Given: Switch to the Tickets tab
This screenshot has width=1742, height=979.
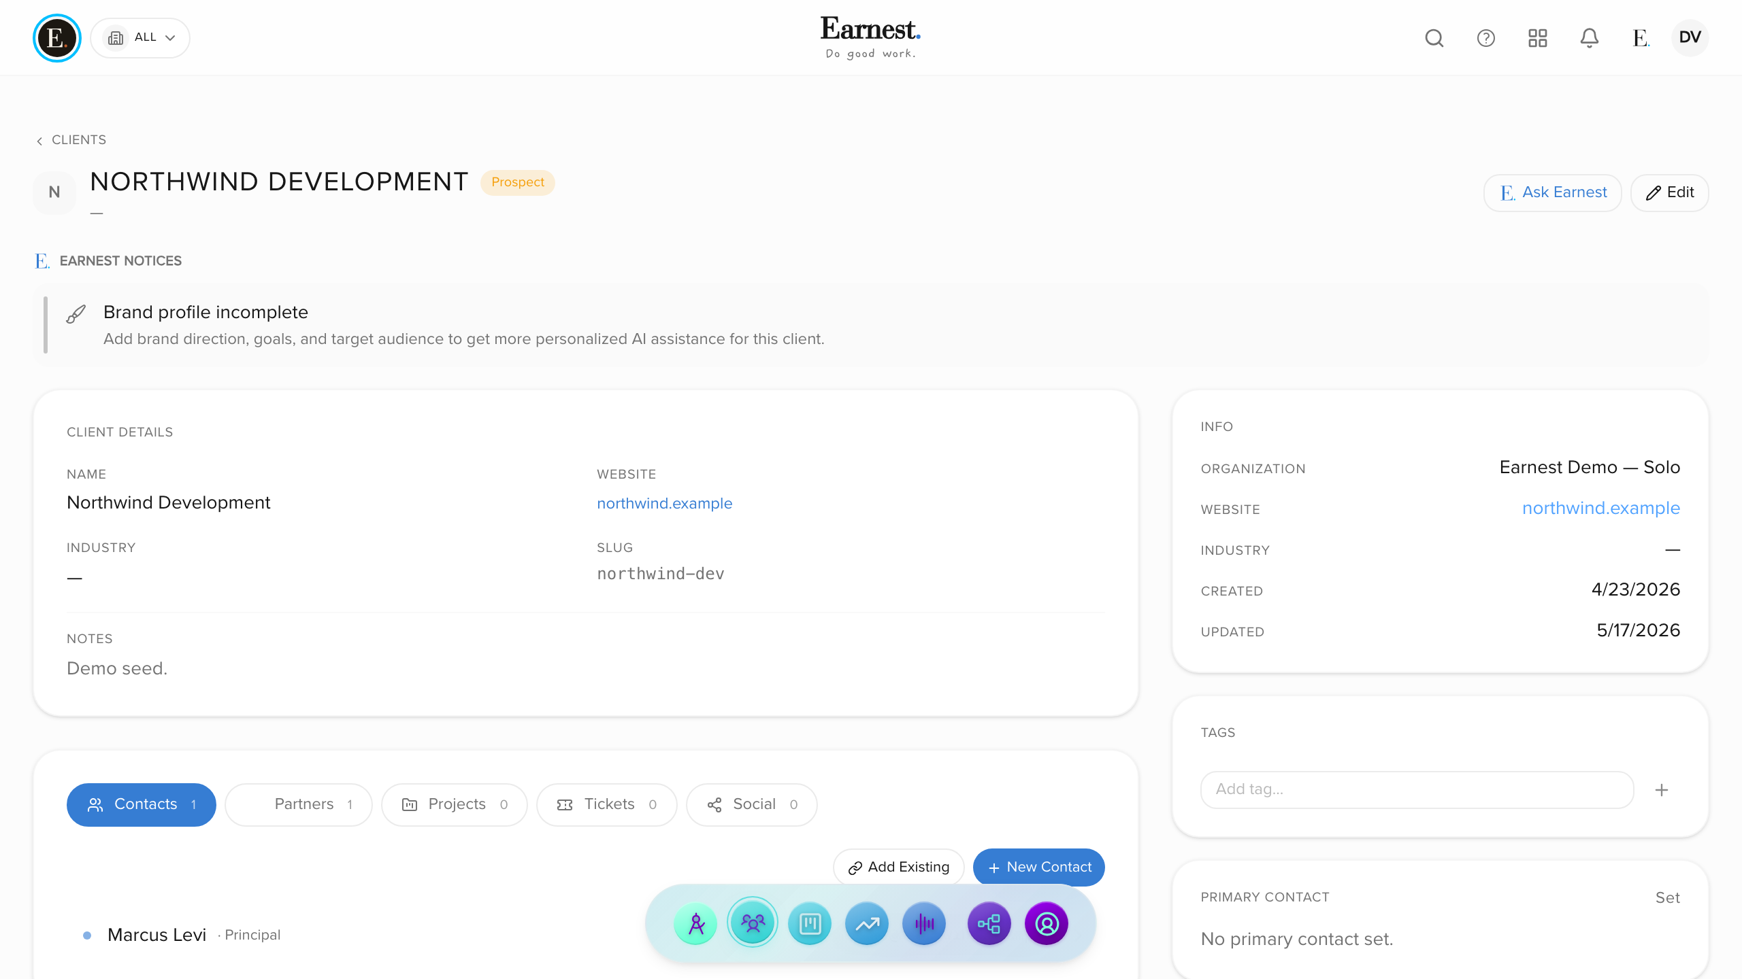Looking at the screenshot, I should [607, 804].
